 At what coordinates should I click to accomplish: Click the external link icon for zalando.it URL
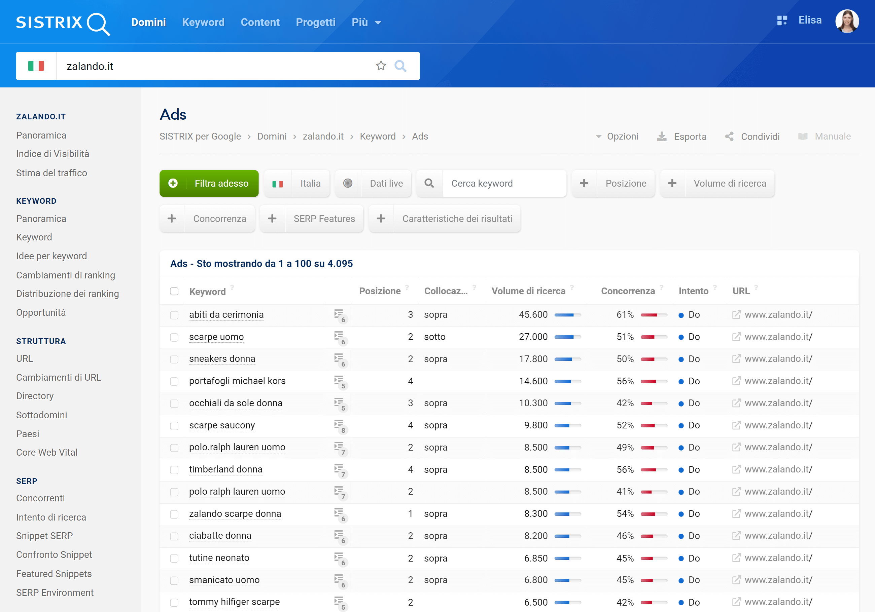pyautogui.click(x=735, y=314)
